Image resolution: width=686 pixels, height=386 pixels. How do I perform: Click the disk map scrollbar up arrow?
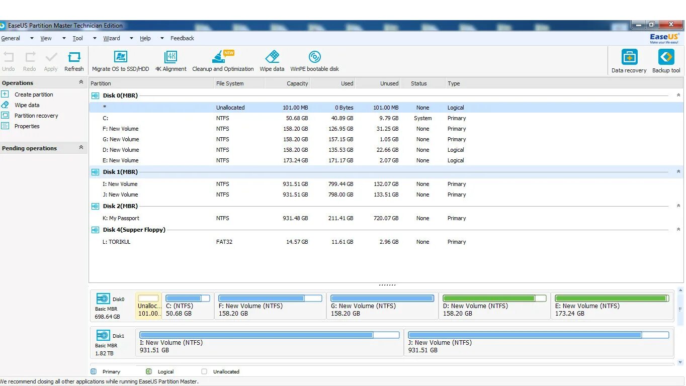(x=680, y=290)
